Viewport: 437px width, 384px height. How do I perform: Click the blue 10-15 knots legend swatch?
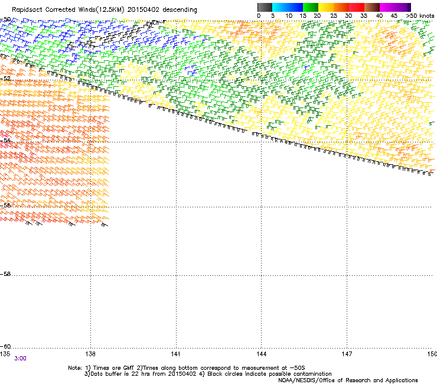click(295, 7)
